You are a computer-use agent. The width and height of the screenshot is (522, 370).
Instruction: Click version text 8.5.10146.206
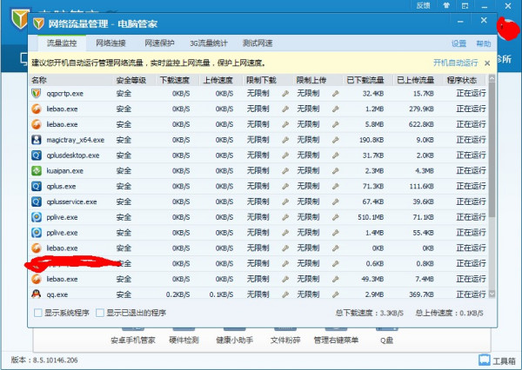coord(55,360)
